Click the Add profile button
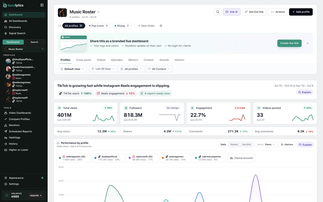Screen dimensions: 323x202 click(301, 12)
